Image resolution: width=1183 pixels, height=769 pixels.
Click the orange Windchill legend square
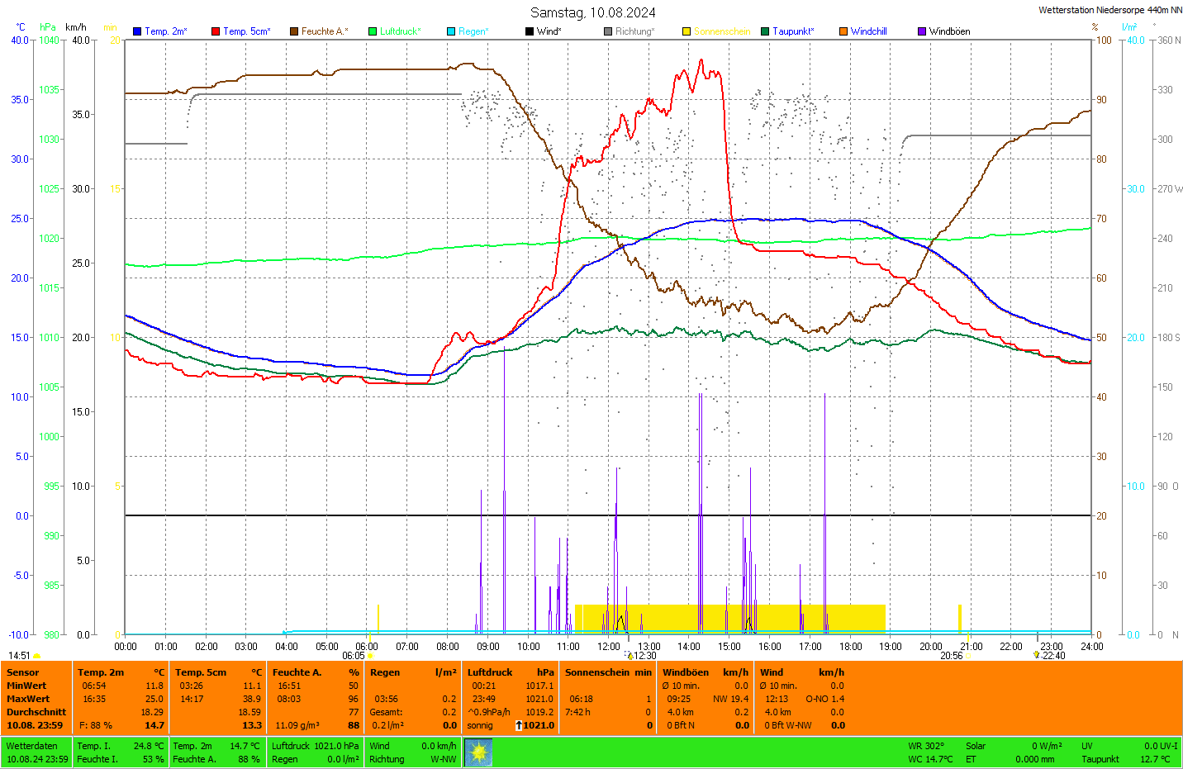pyautogui.click(x=843, y=31)
